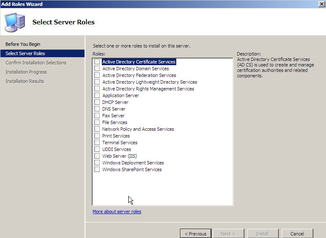Select the 'Windows SharePoint Services' role label
326x238 pixels.
[x=132, y=169]
